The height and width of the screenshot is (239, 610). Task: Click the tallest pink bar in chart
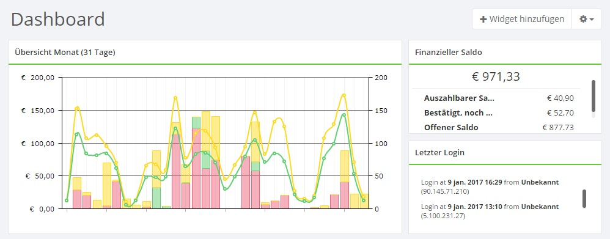click(x=196, y=168)
